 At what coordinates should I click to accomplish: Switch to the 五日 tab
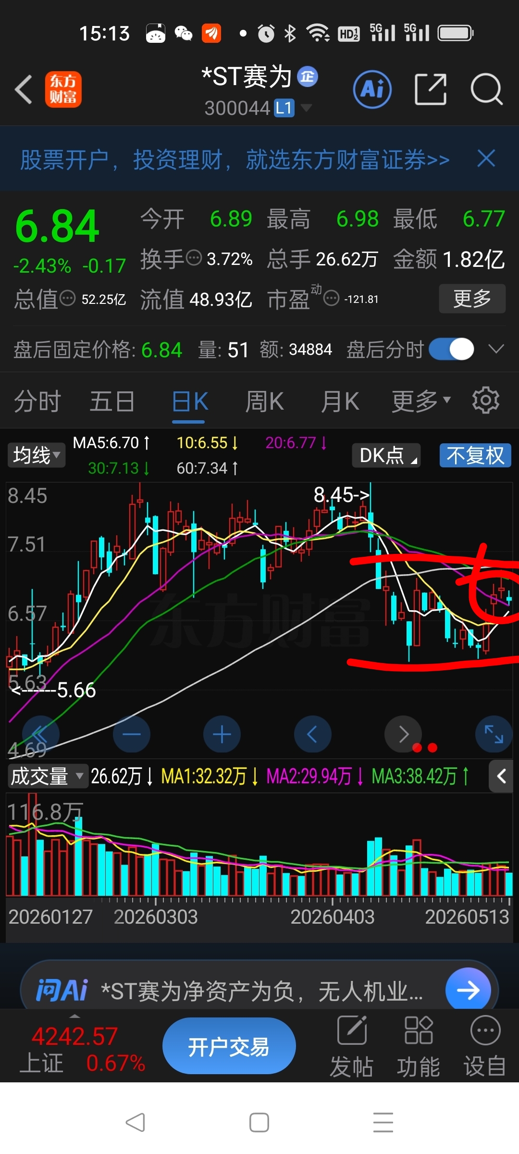coord(112,401)
